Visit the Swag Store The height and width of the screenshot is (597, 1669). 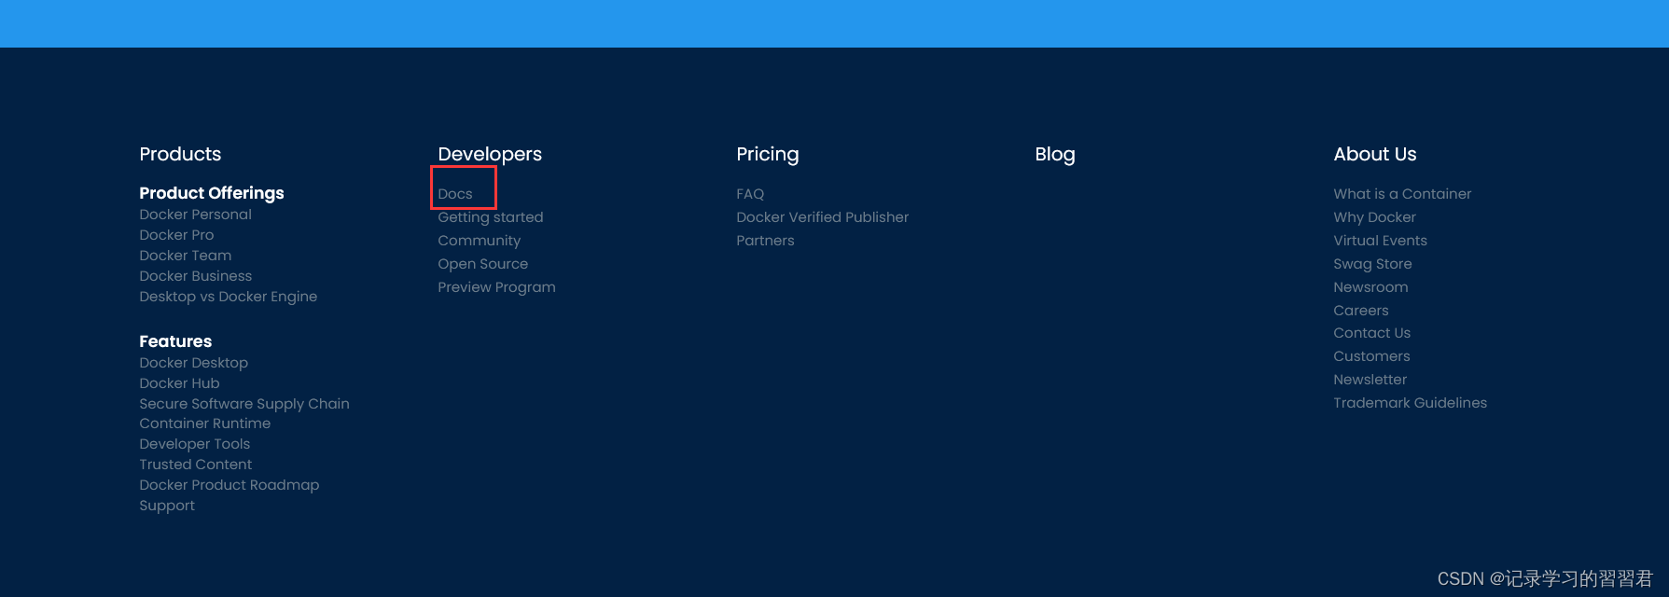click(1372, 264)
